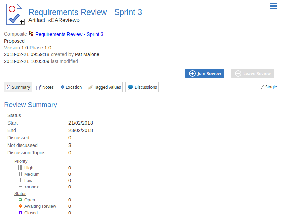Click the filter funnel icon

(261, 87)
